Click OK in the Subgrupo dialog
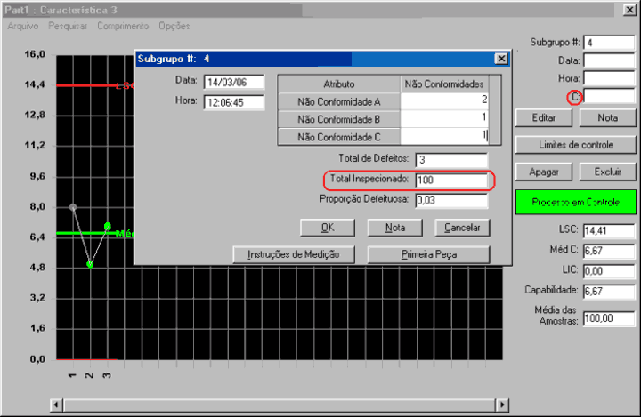The image size is (641, 417). coord(328,228)
